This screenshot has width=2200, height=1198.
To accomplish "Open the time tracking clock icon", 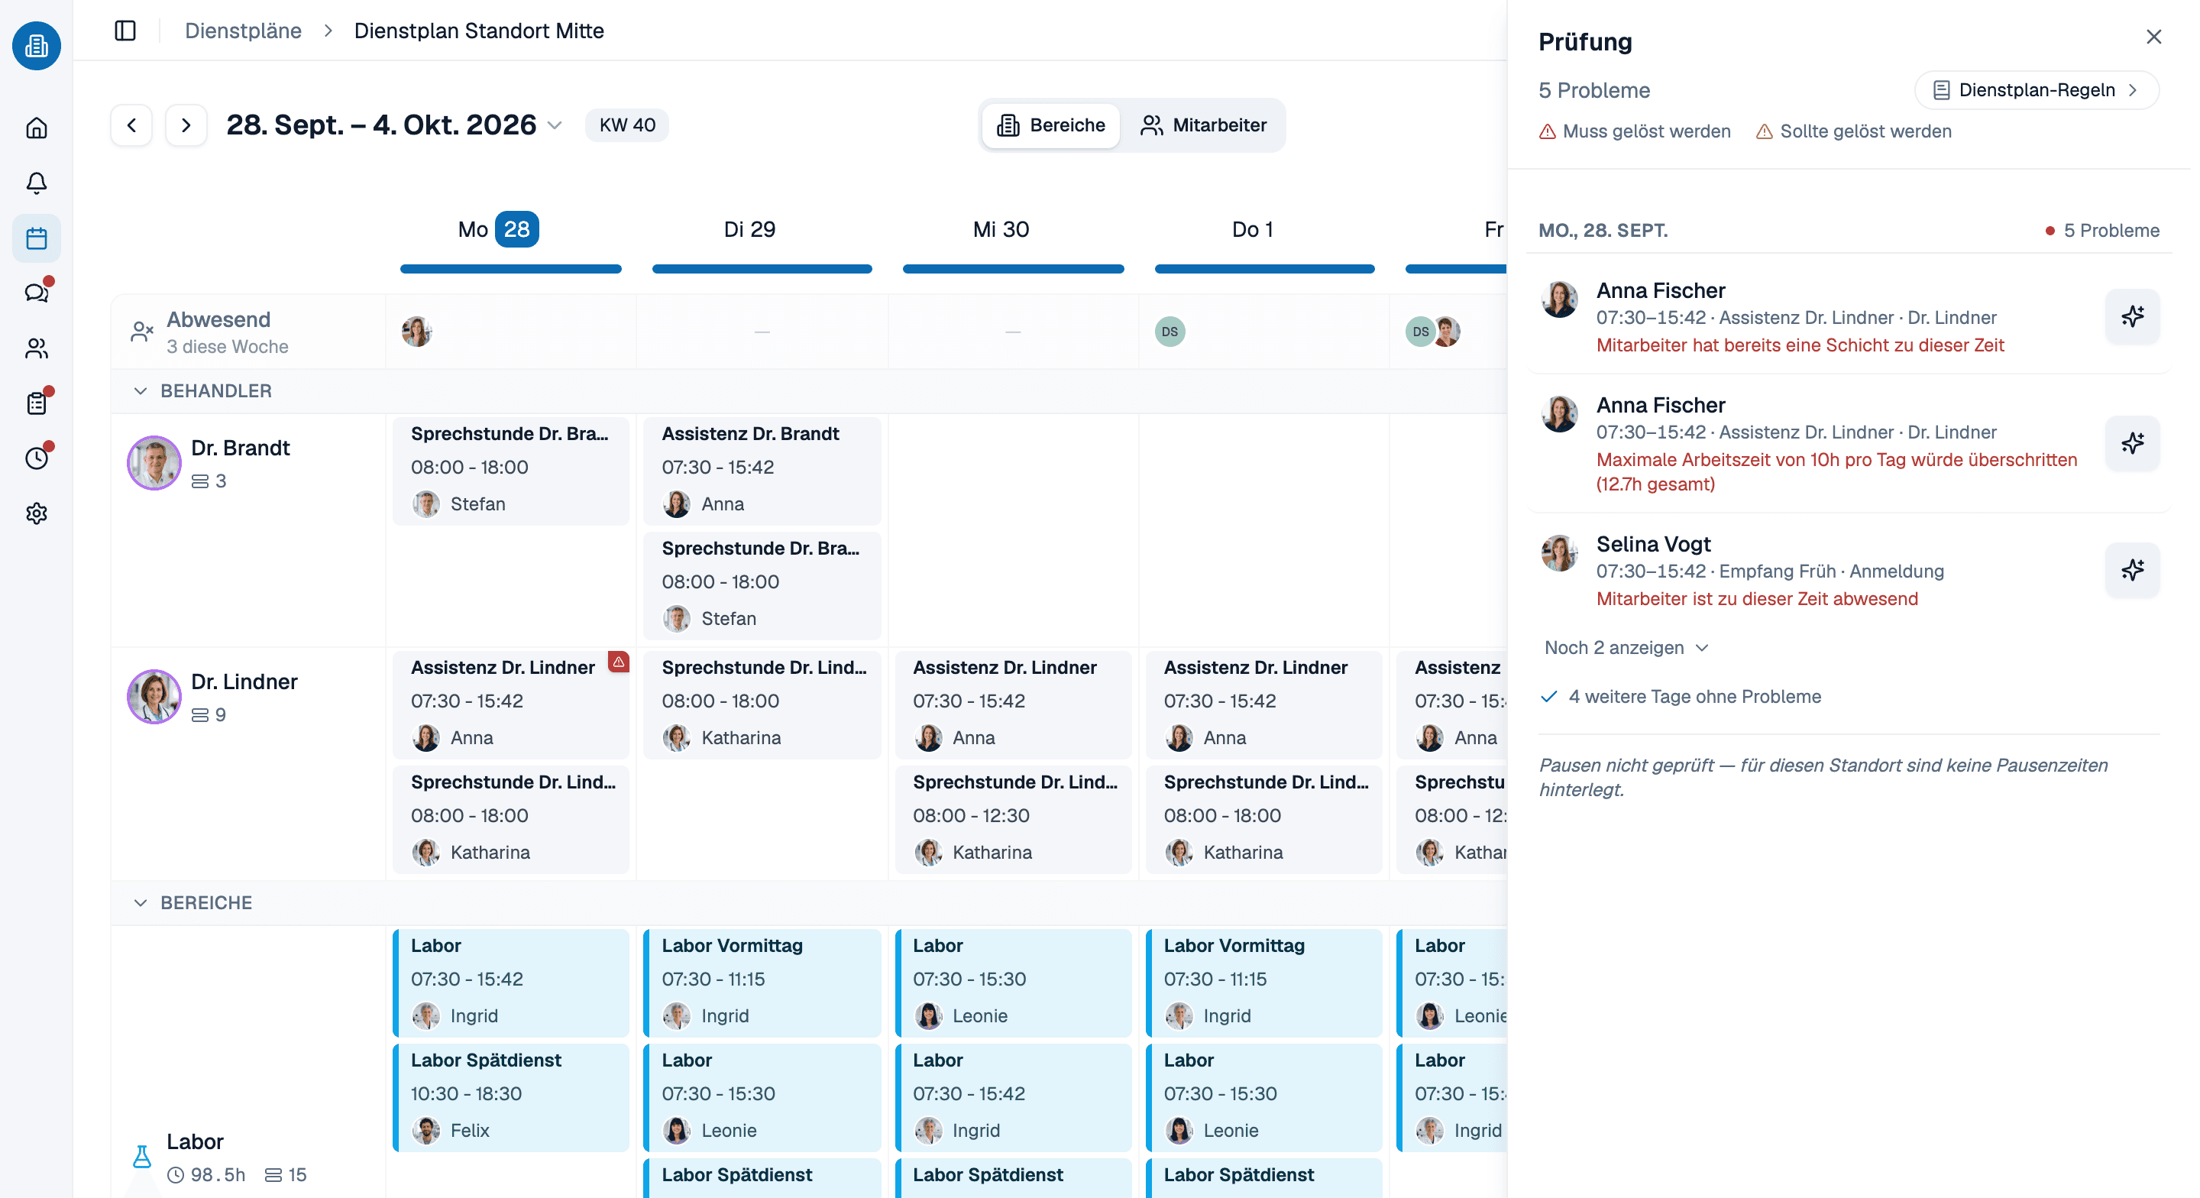I will [37, 459].
